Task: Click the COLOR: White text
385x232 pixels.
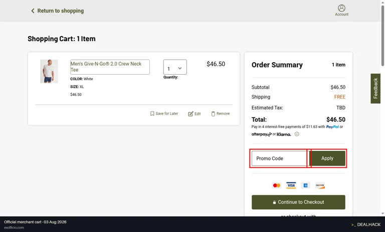Action: tap(82, 79)
